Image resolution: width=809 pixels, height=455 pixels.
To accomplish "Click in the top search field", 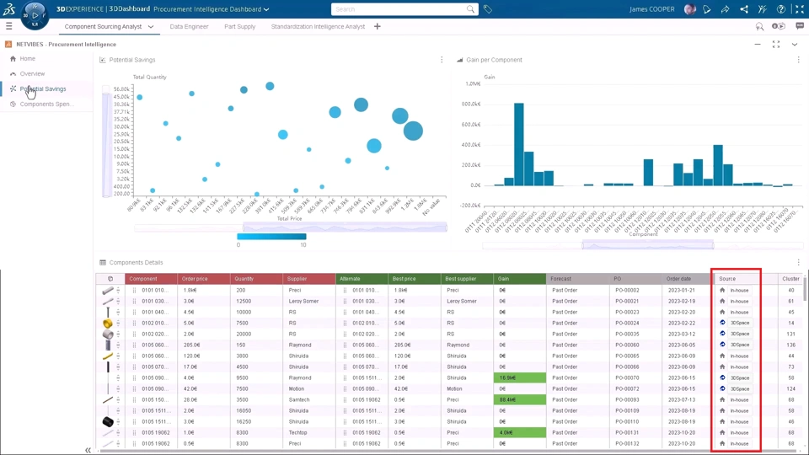I will pos(399,8).
